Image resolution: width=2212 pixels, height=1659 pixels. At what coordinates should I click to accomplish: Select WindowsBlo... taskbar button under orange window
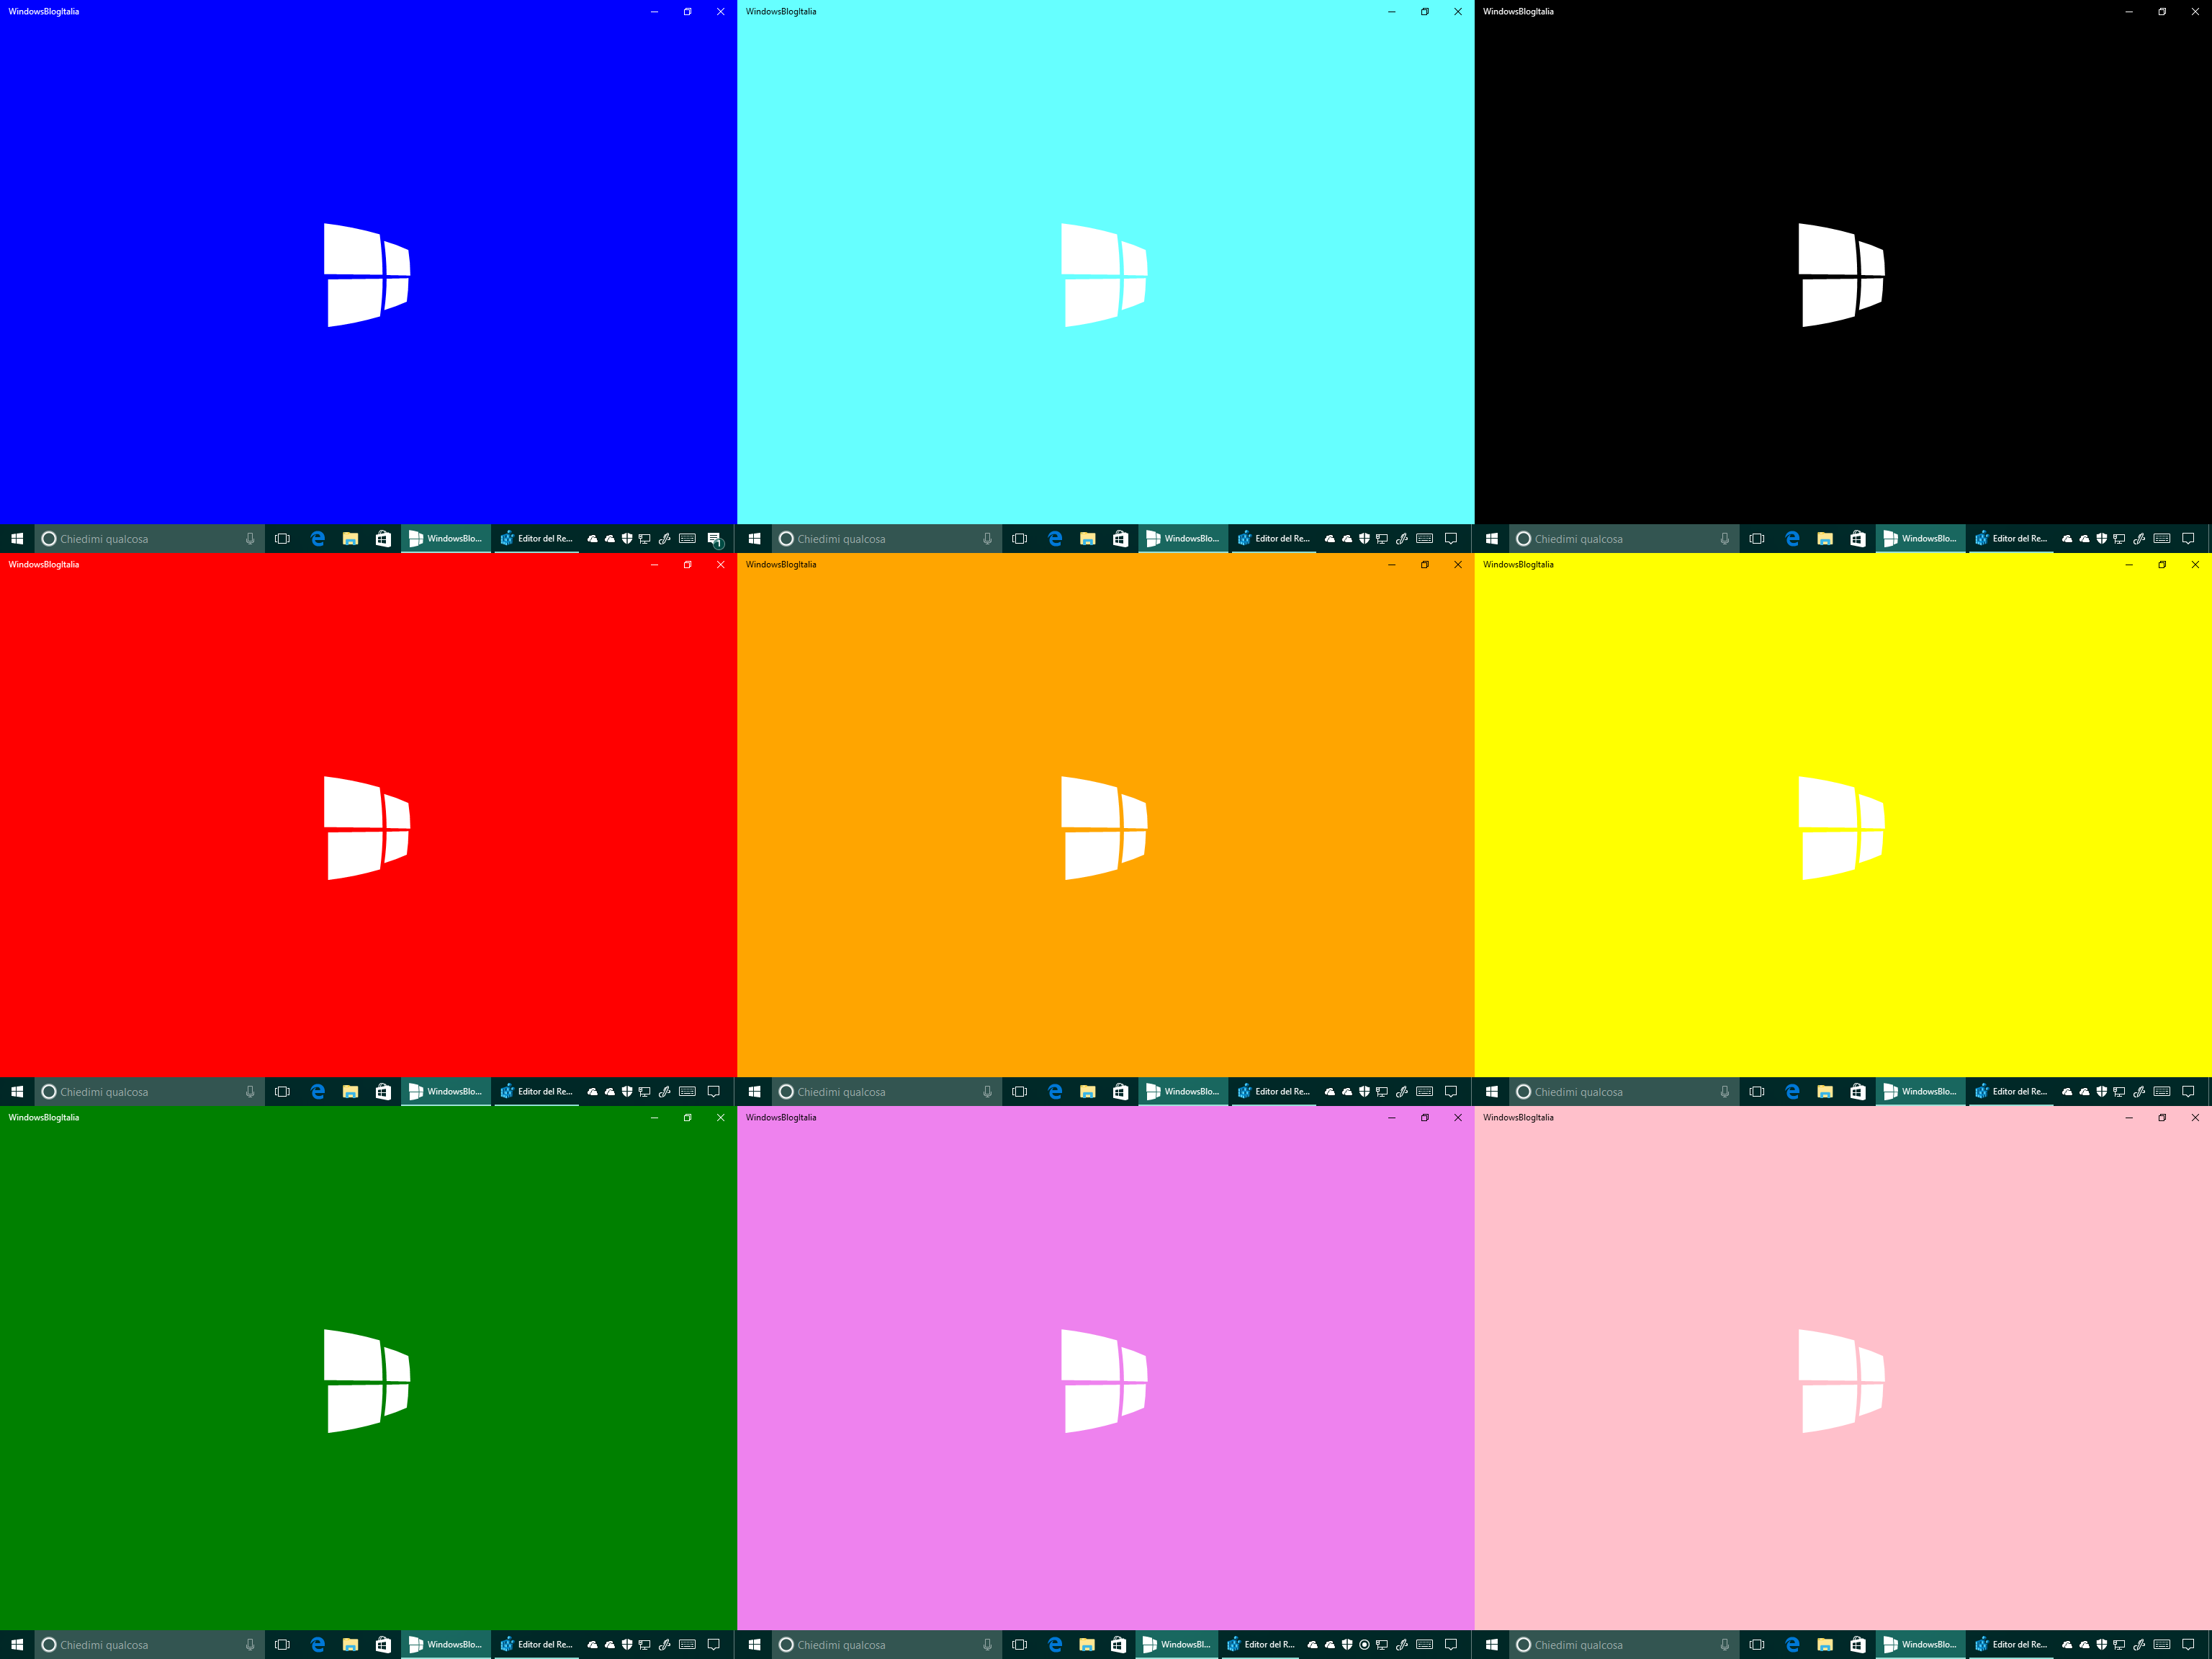click(1183, 1092)
